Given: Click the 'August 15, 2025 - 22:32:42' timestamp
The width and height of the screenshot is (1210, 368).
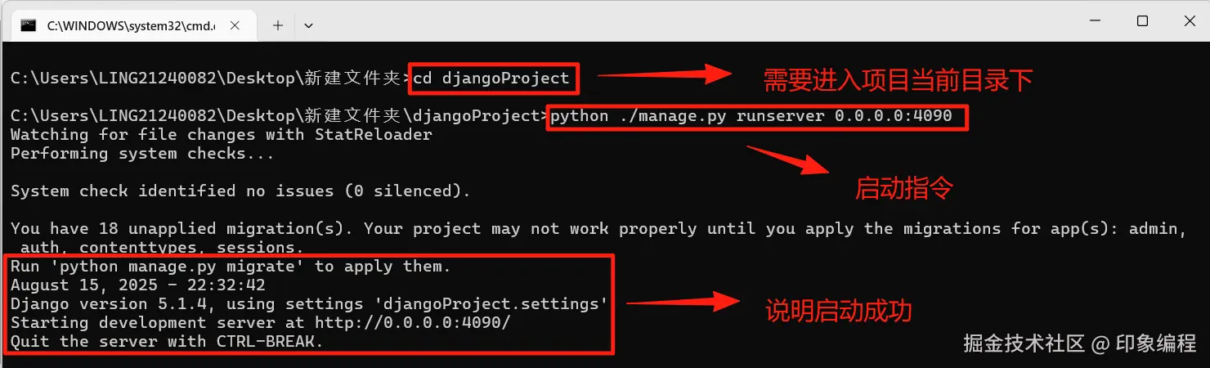Looking at the screenshot, I should coord(137,285).
